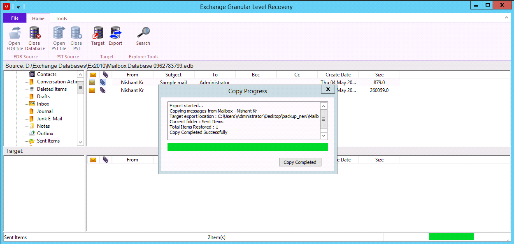The height and width of the screenshot is (244, 514).
Task: Sort source list by To column
Action: [x=215, y=75]
